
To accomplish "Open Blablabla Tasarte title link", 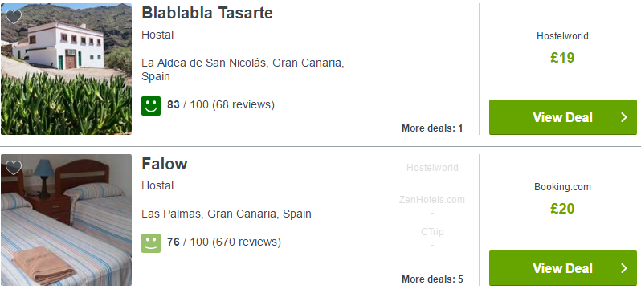I will click(207, 14).
